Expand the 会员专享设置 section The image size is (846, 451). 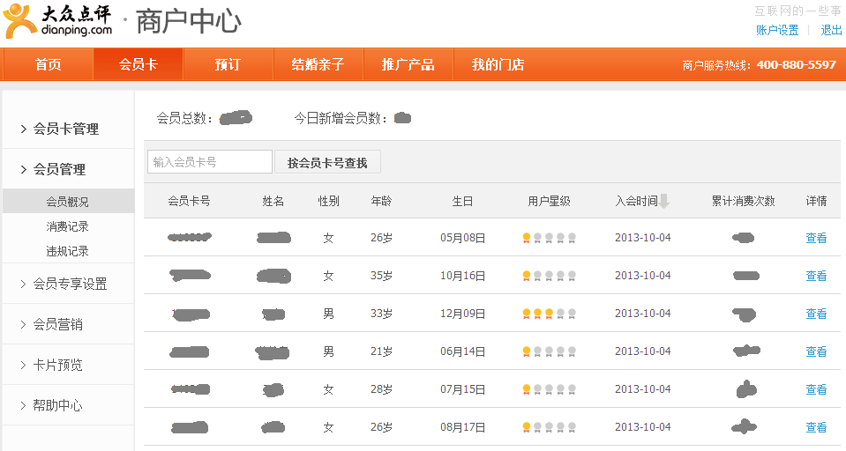[x=70, y=284]
